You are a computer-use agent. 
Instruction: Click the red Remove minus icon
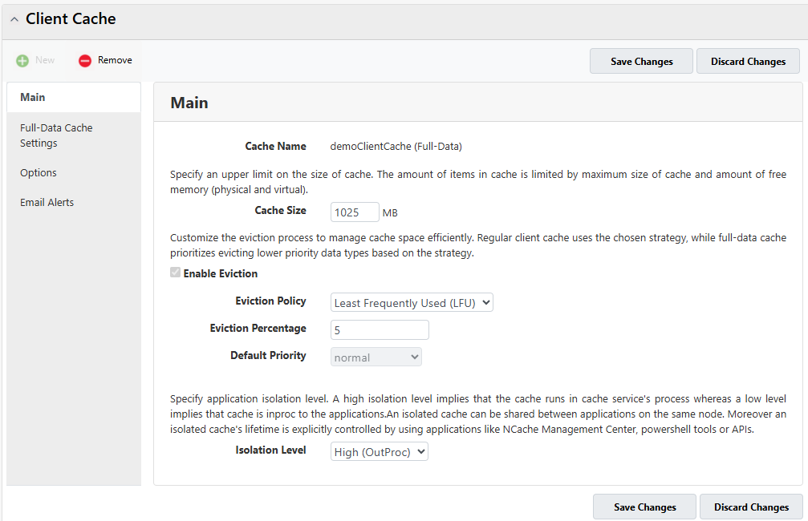point(85,61)
